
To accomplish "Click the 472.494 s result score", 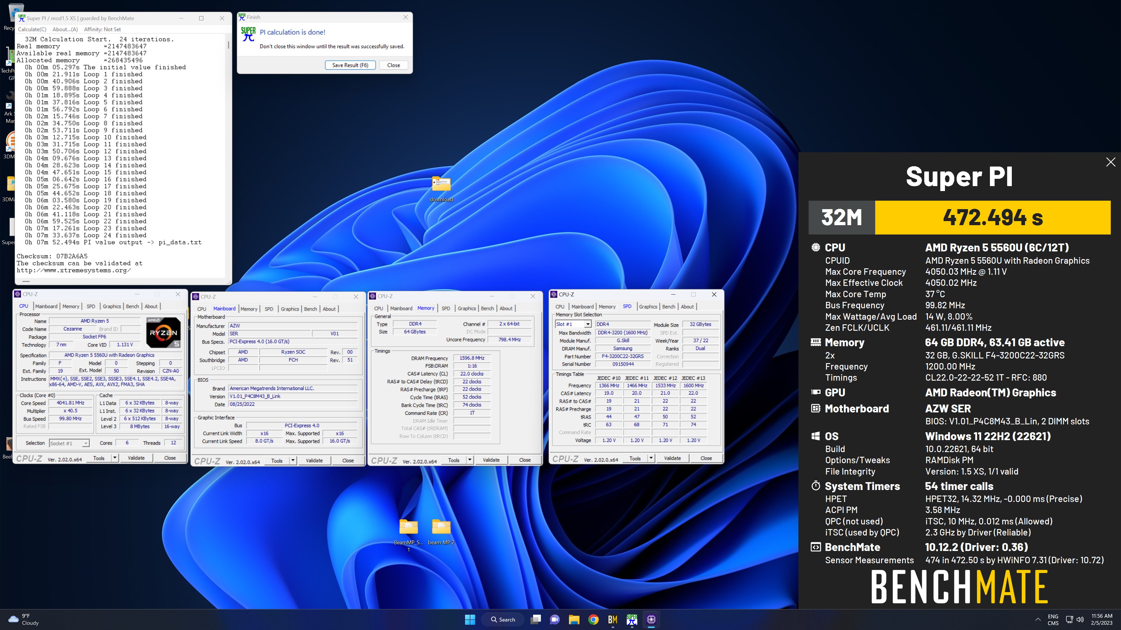I will (x=993, y=217).
